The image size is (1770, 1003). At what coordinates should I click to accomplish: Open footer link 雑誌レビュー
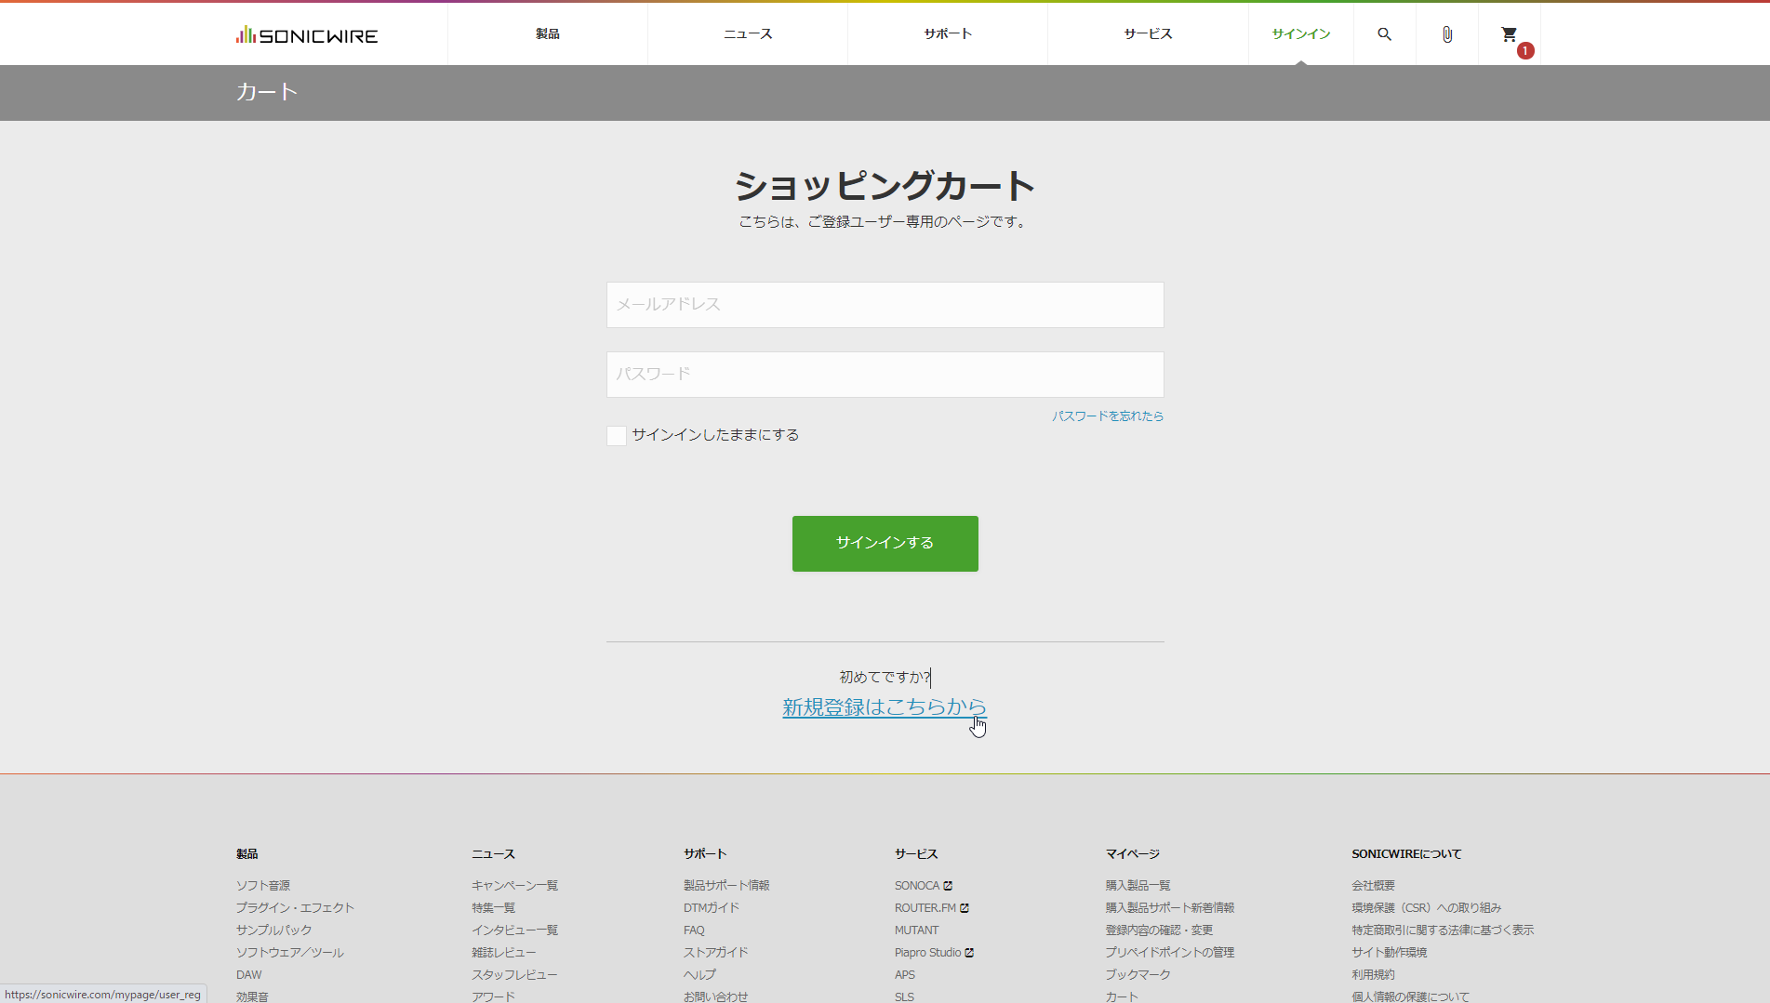coord(503,953)
